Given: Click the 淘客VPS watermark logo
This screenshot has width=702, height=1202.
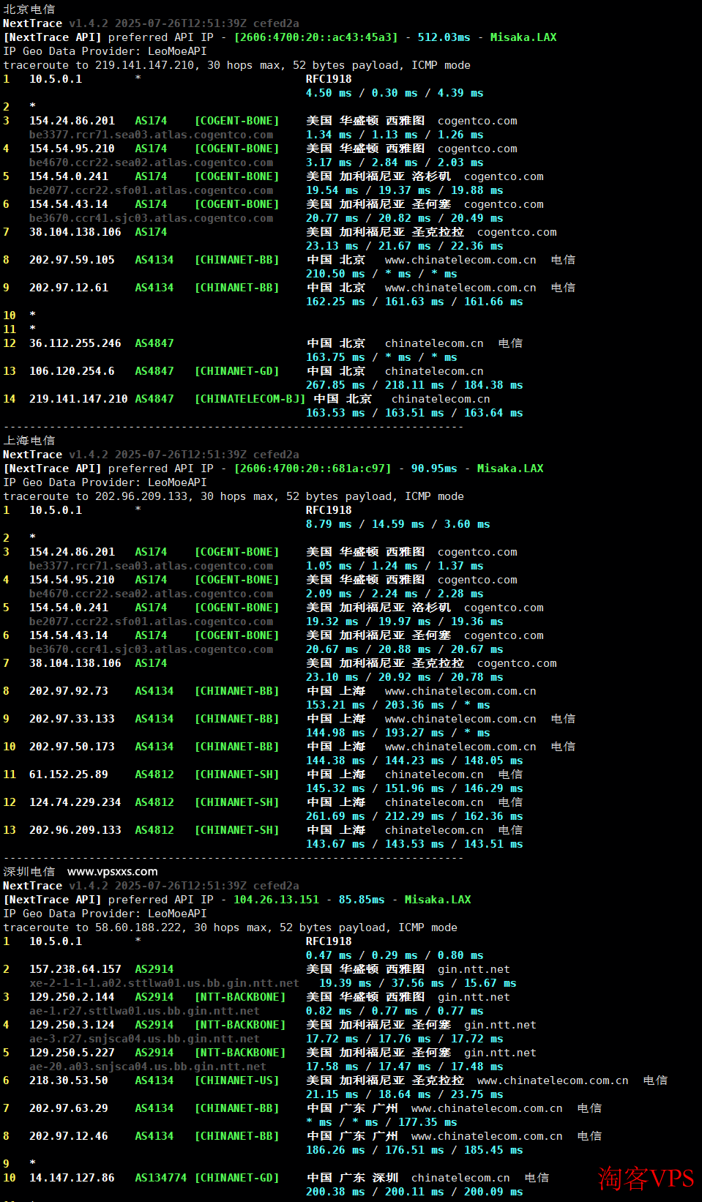Looking at the screenshot, I should tap(645, 1178).
